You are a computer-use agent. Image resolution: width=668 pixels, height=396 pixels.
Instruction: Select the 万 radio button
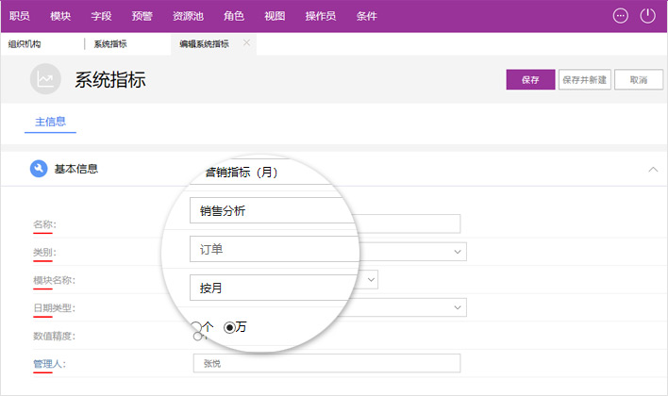[229, 327]
